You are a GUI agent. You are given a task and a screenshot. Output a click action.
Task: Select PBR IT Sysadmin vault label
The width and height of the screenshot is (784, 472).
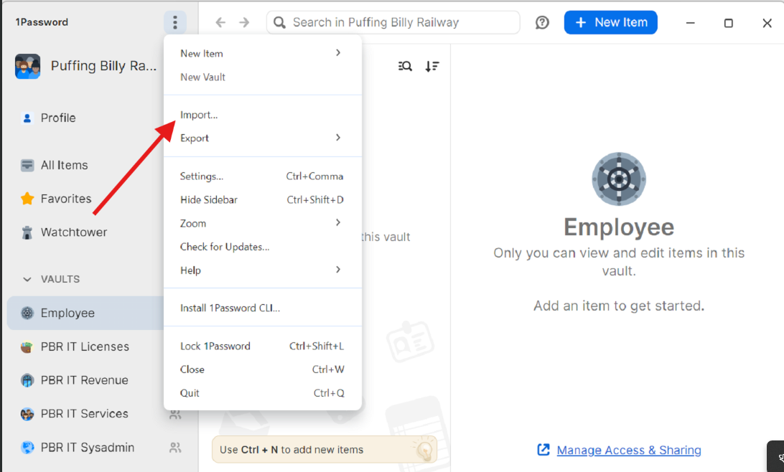tap(88, 448)
